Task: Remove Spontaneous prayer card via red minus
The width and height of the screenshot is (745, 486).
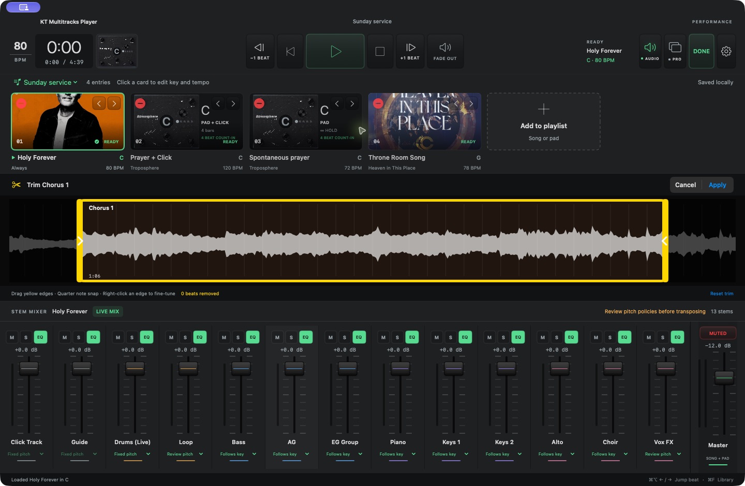Action: click(x=259, y=103)
